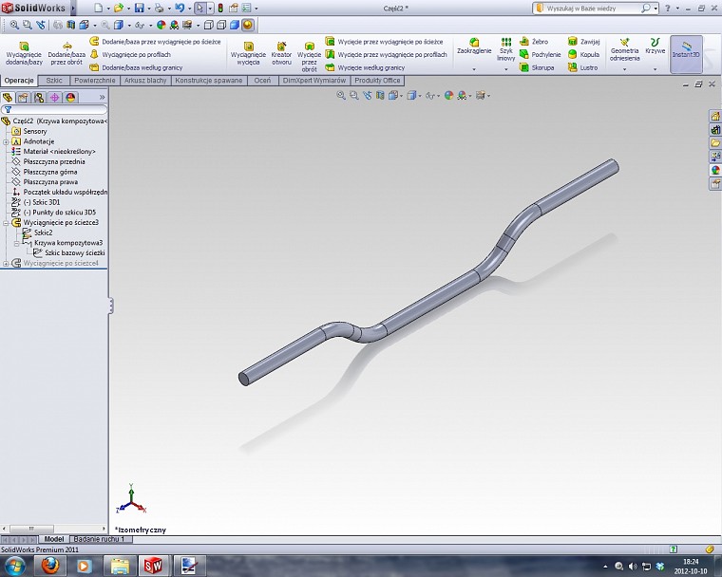This screenshot has height=577, width=722.
Task: Click the Skorupa shell tool
Action: [537, 67]
